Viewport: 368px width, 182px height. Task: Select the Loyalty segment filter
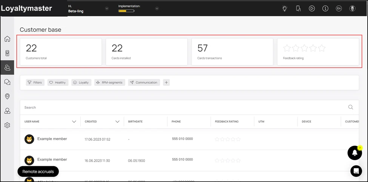[81, 82]
